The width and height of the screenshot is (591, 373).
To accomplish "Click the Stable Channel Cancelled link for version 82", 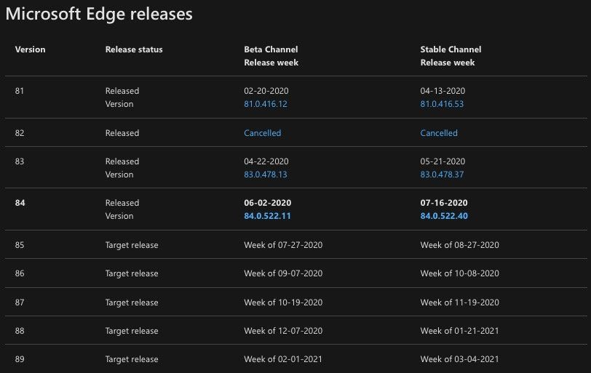I will click(x=439, y=133).
